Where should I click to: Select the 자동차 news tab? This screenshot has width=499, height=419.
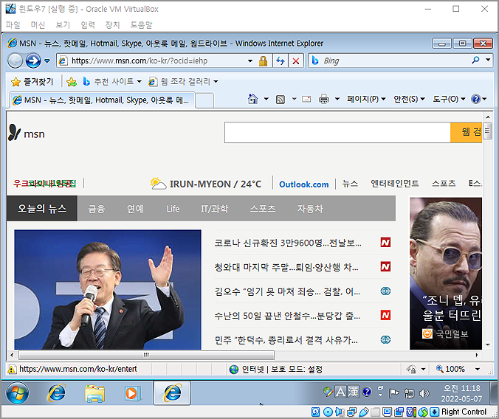click(310, 209)
